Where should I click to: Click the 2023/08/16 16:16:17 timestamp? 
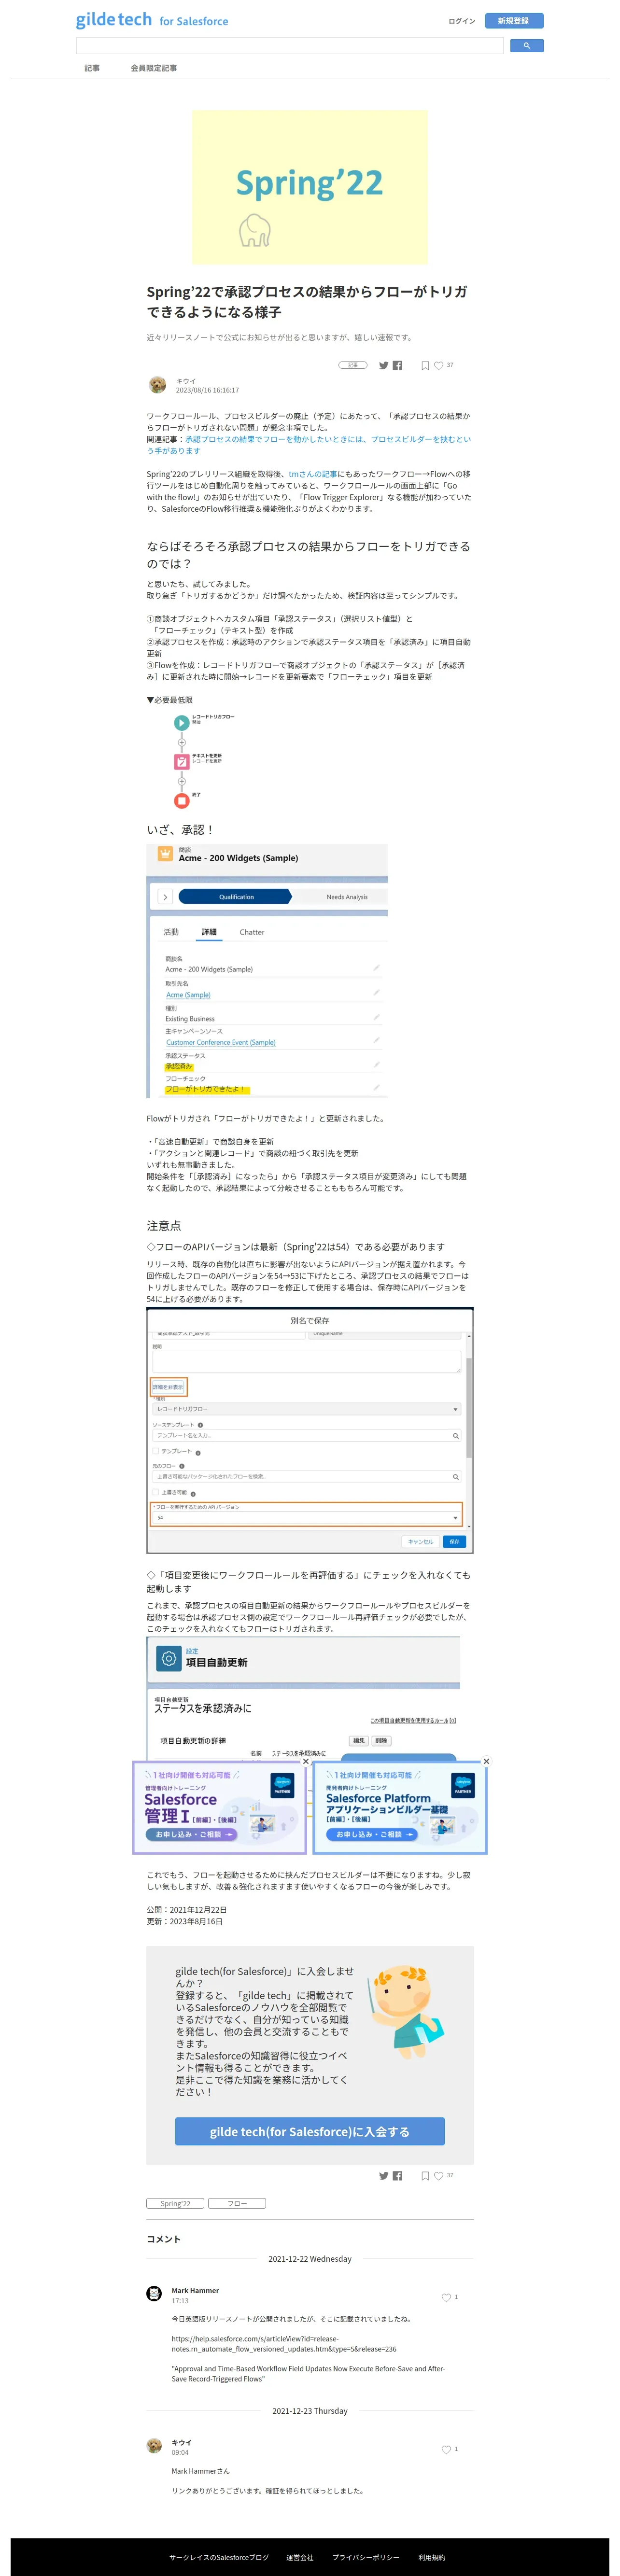point(208,391)
